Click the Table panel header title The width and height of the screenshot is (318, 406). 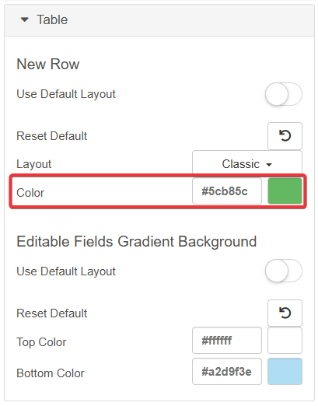click(x=52, y=19)
